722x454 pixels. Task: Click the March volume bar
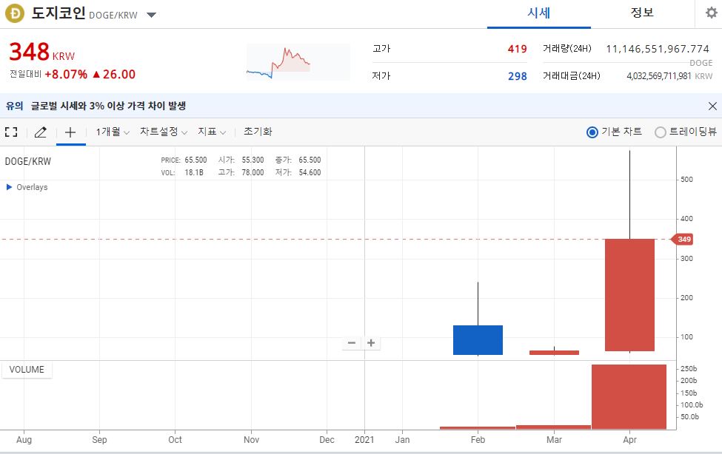pyautogui.click(x=553, y=427)
